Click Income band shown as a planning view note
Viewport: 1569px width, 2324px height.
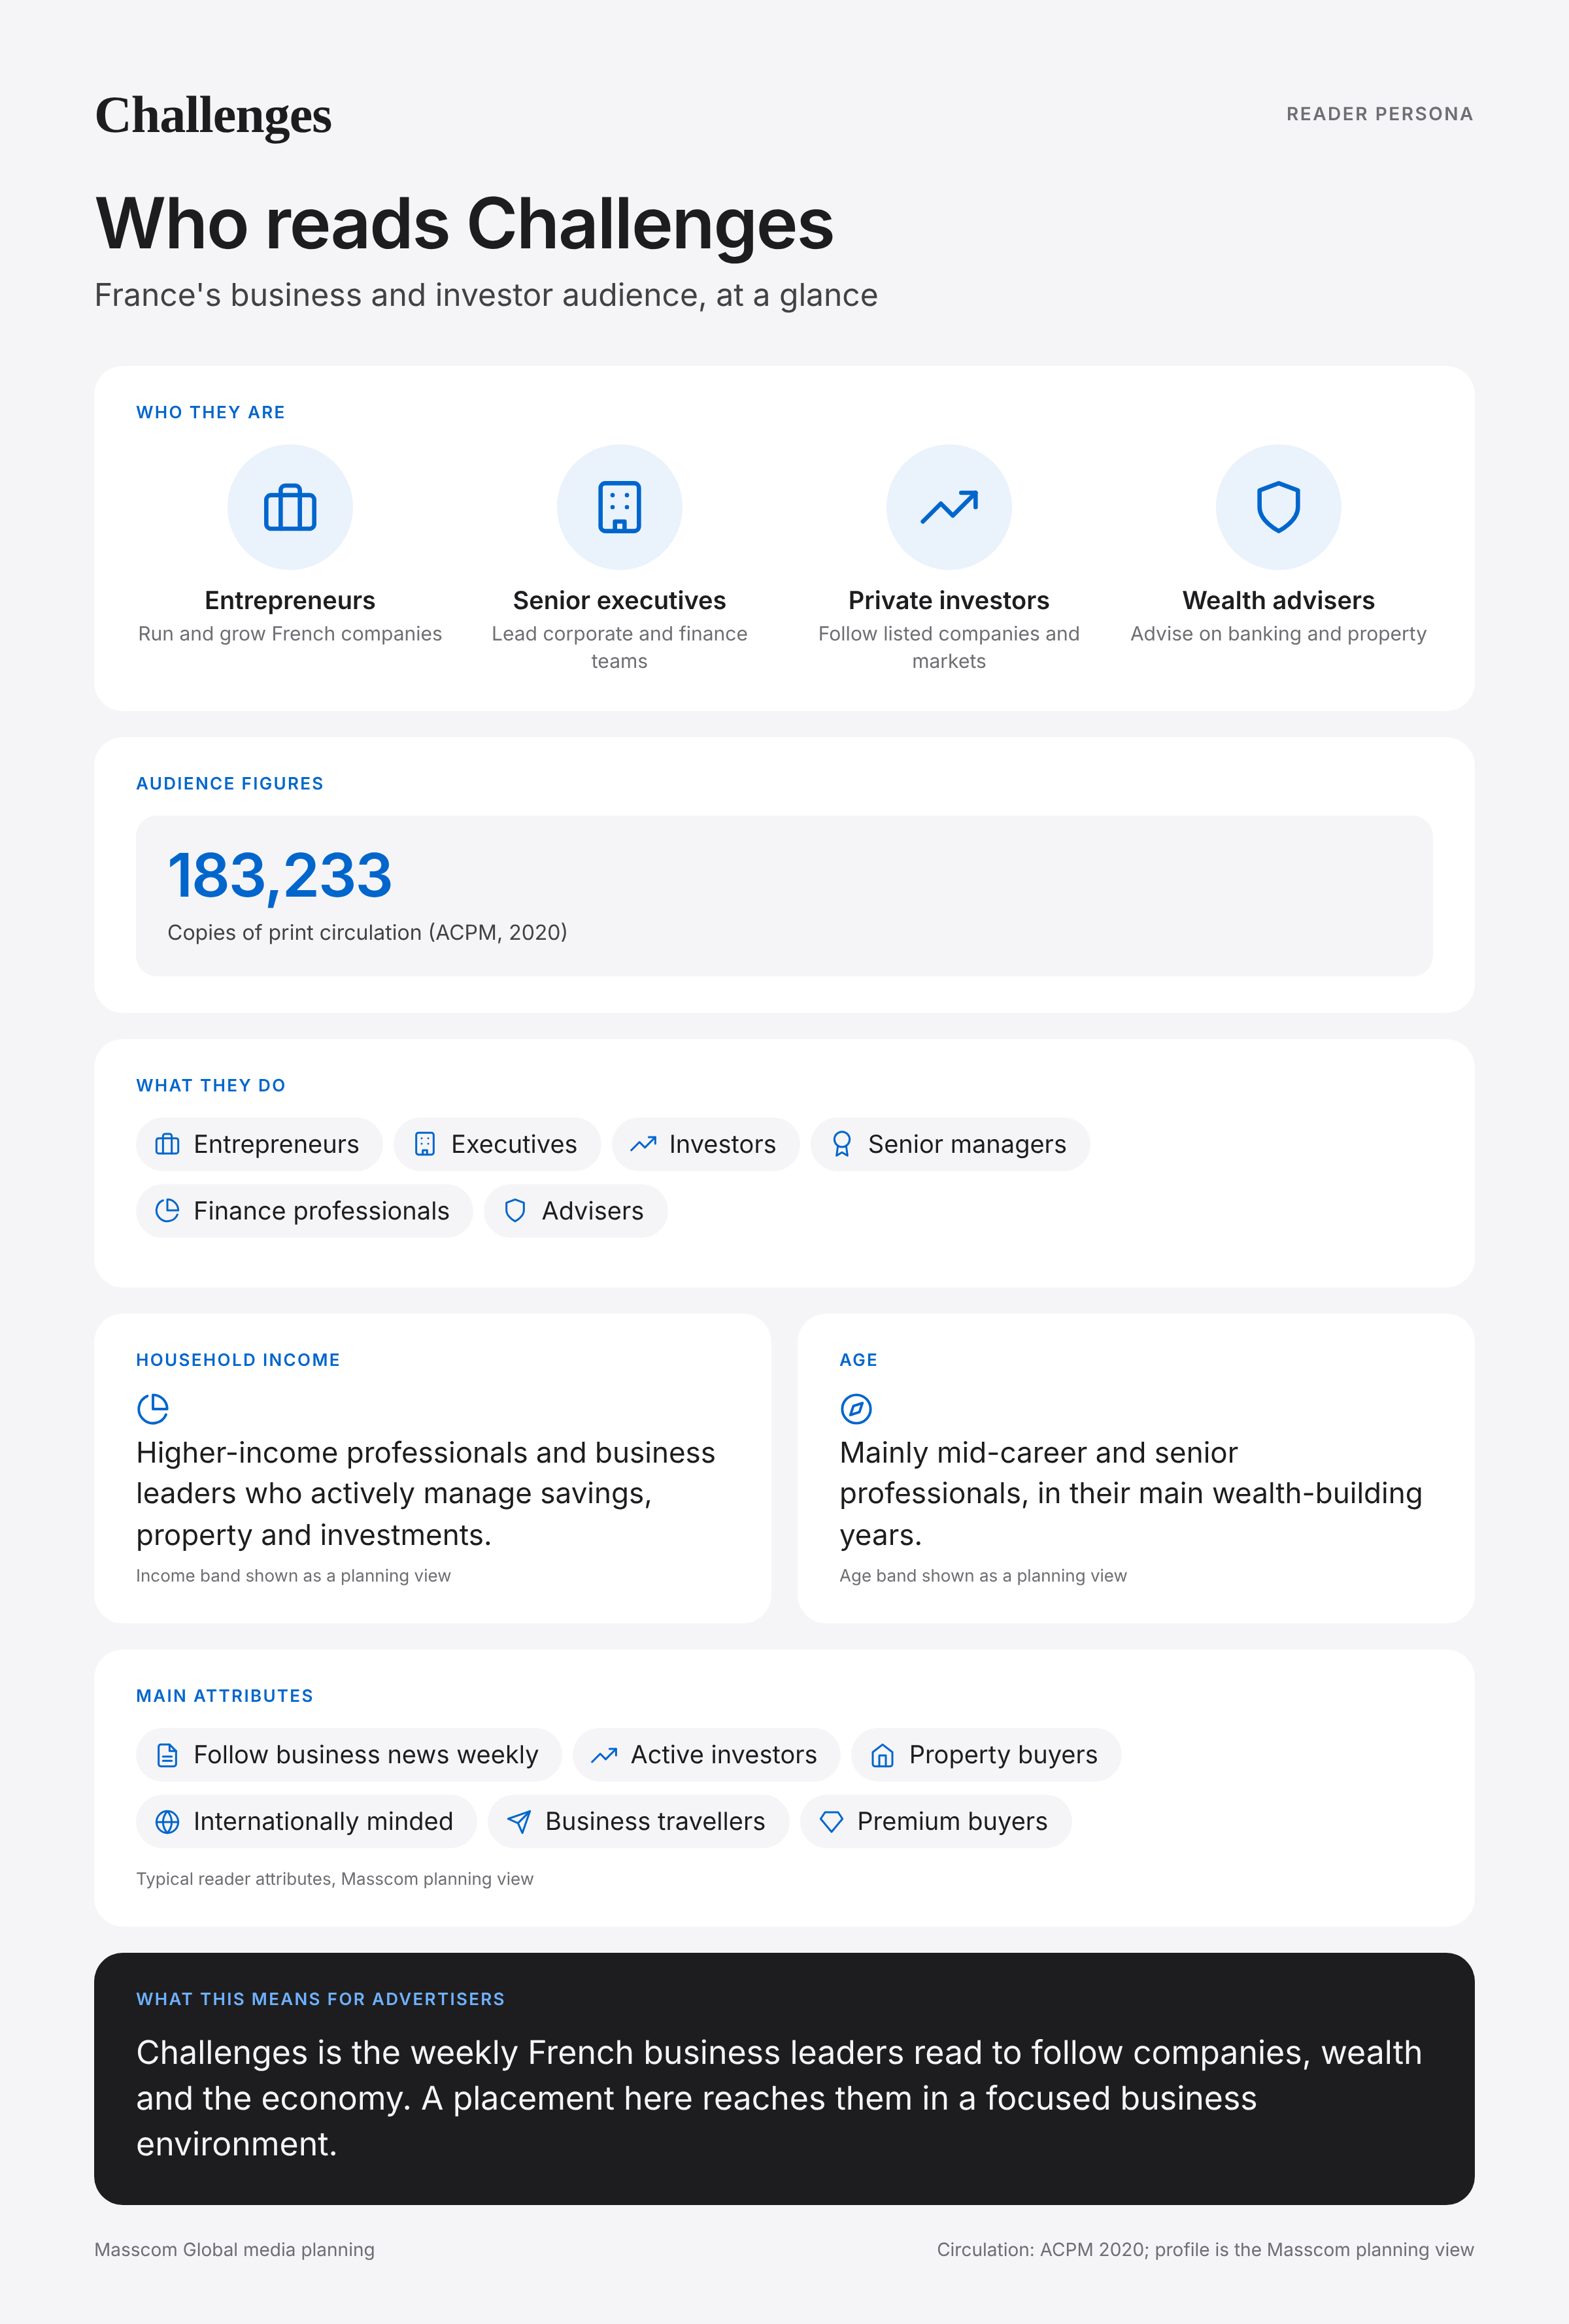click(x=293, y=1576)
